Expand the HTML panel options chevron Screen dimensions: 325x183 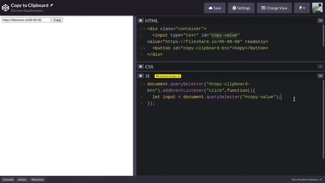pos(320,20)
